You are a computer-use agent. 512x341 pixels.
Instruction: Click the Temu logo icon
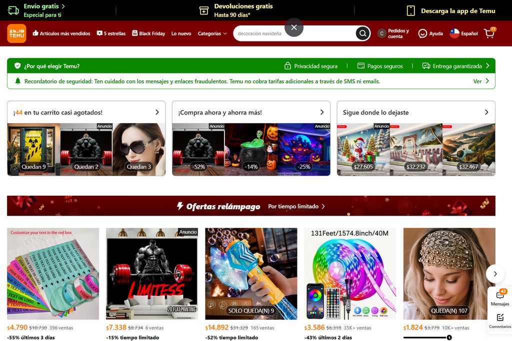coord(16,33)
